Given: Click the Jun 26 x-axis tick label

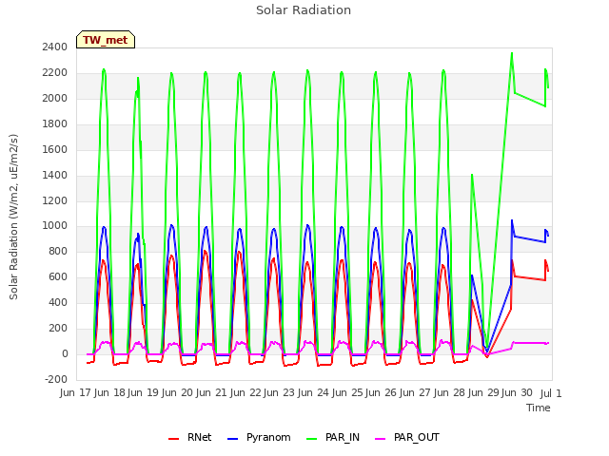Looking at the screenshot, I should (381, 392).
